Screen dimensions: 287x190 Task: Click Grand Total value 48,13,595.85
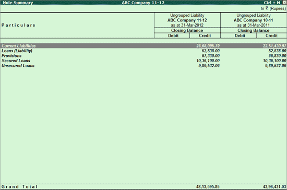[208, 187]
